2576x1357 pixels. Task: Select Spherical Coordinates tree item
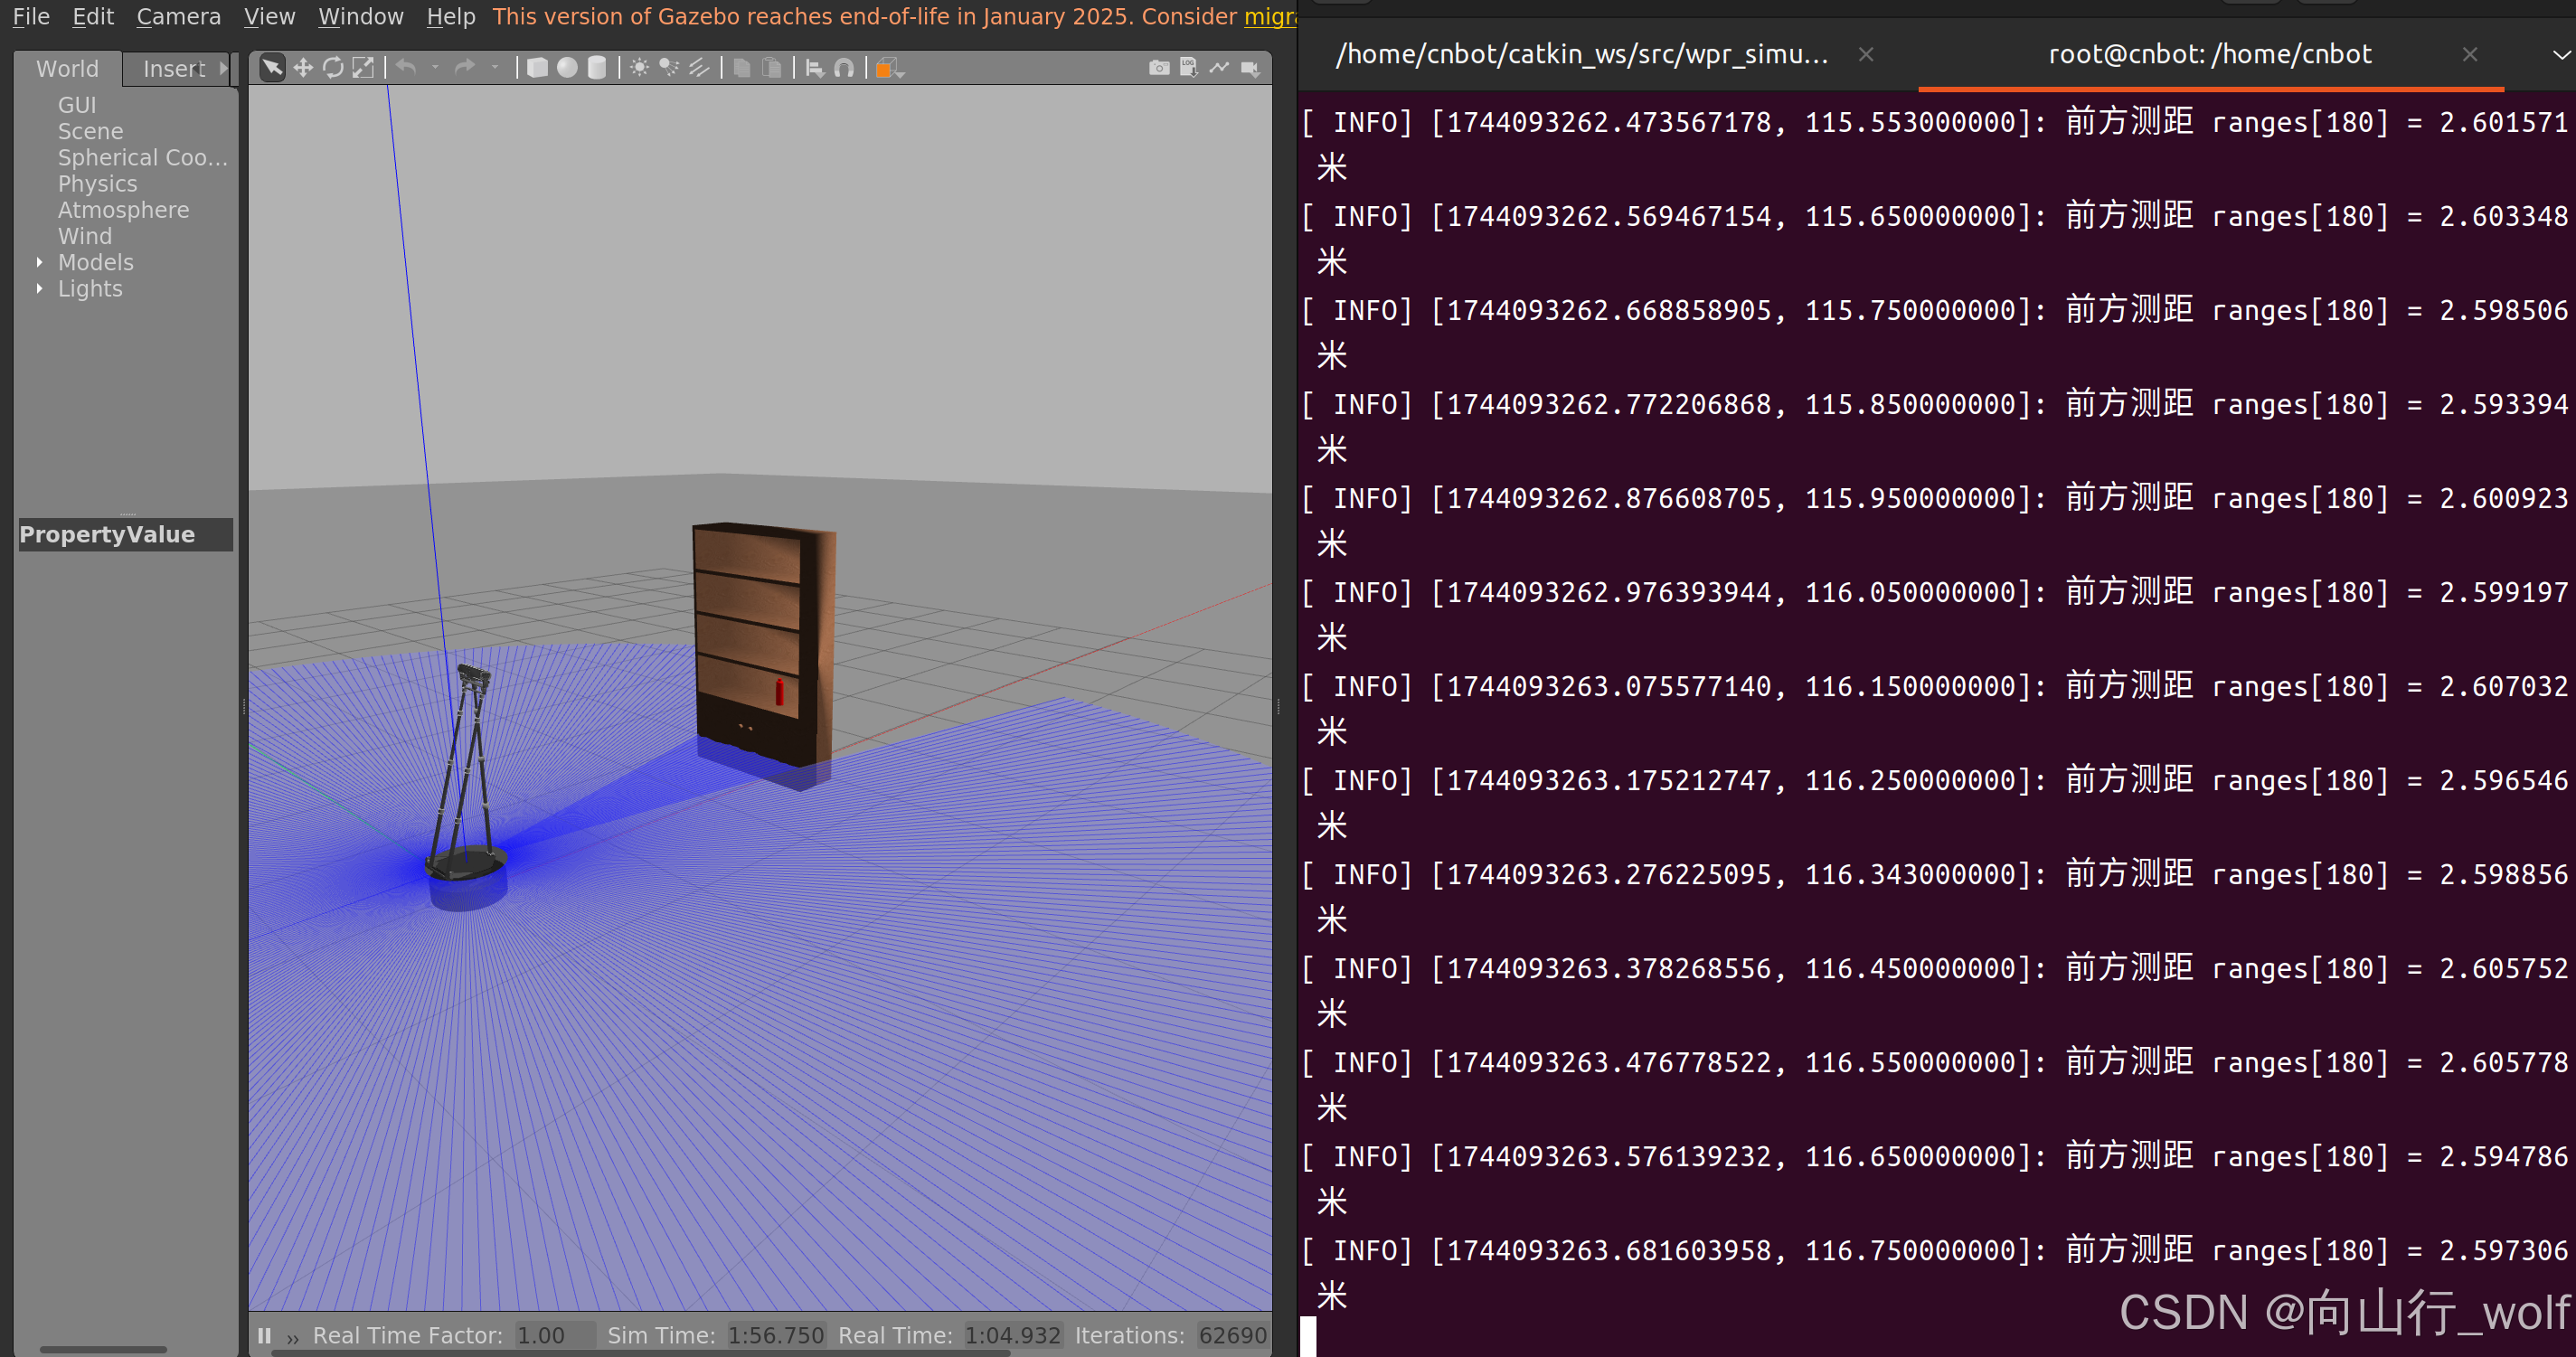click(142, 157)
